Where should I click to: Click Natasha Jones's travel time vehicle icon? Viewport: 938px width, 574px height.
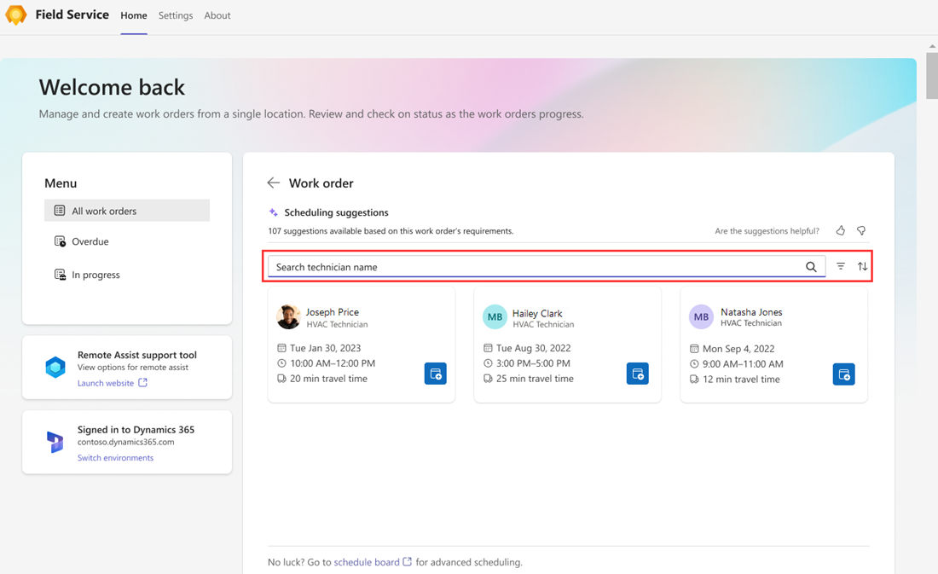click(694, 379)
